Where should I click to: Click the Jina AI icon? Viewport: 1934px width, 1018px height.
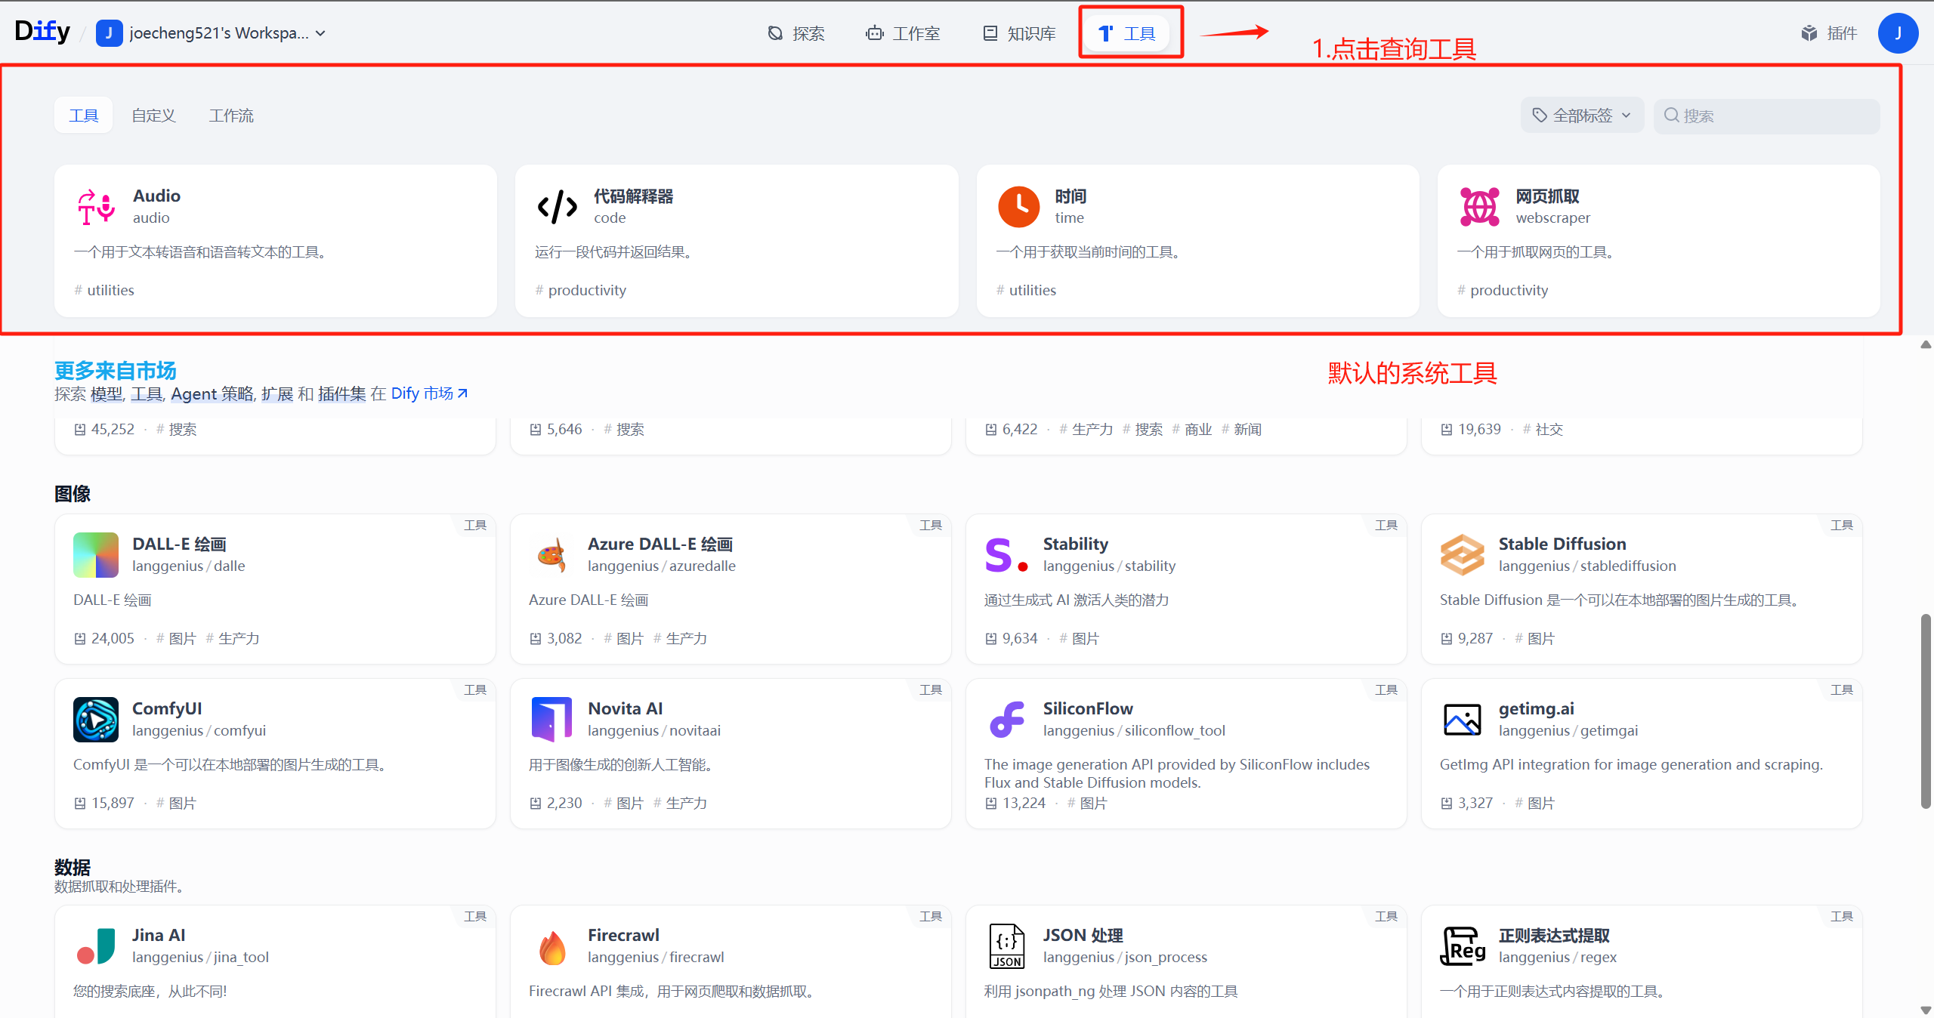(96, 946)
